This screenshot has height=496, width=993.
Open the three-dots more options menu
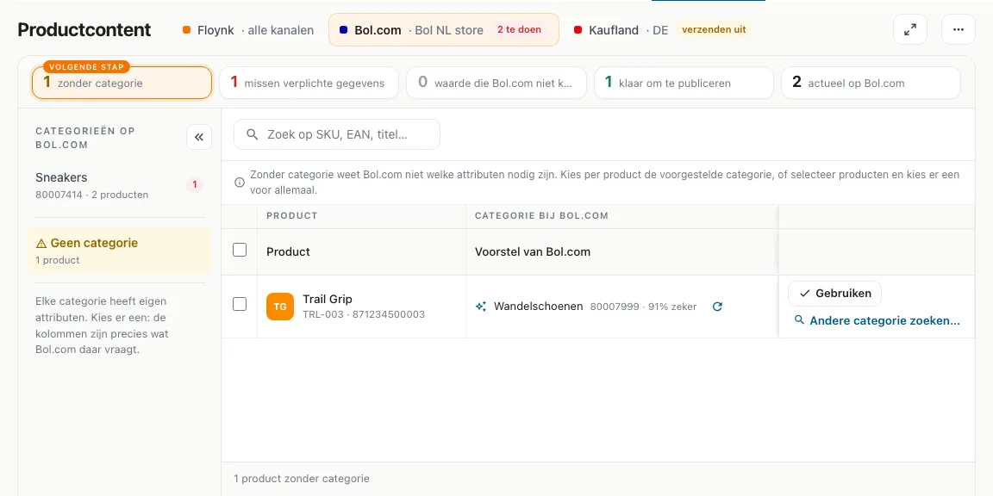coord(959,29)
